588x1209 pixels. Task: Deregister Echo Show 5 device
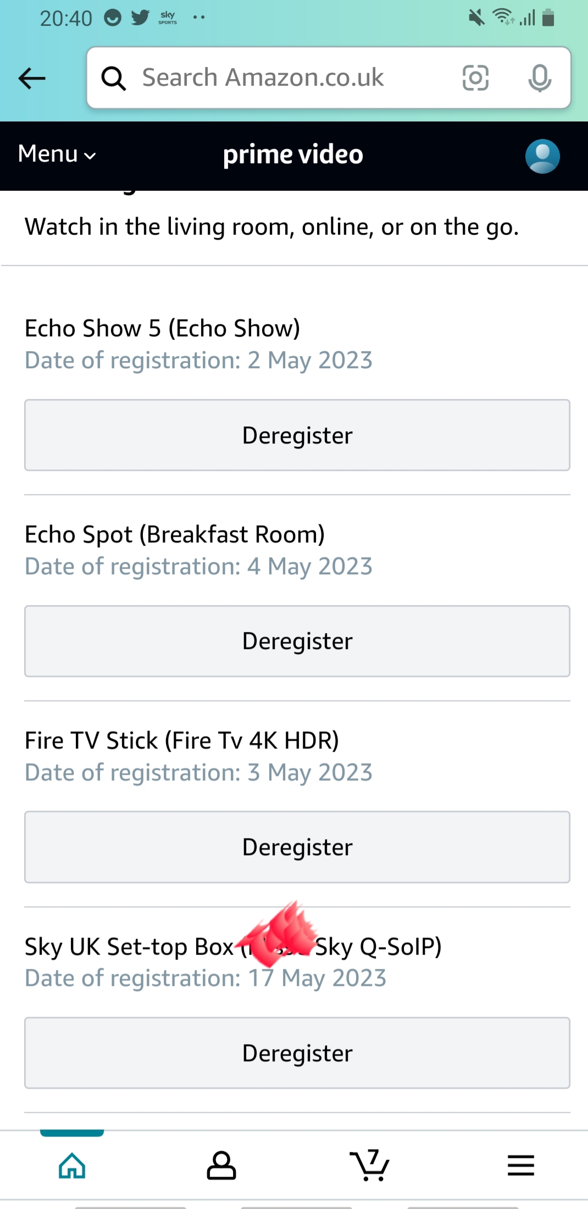click(x=297, y=435)
